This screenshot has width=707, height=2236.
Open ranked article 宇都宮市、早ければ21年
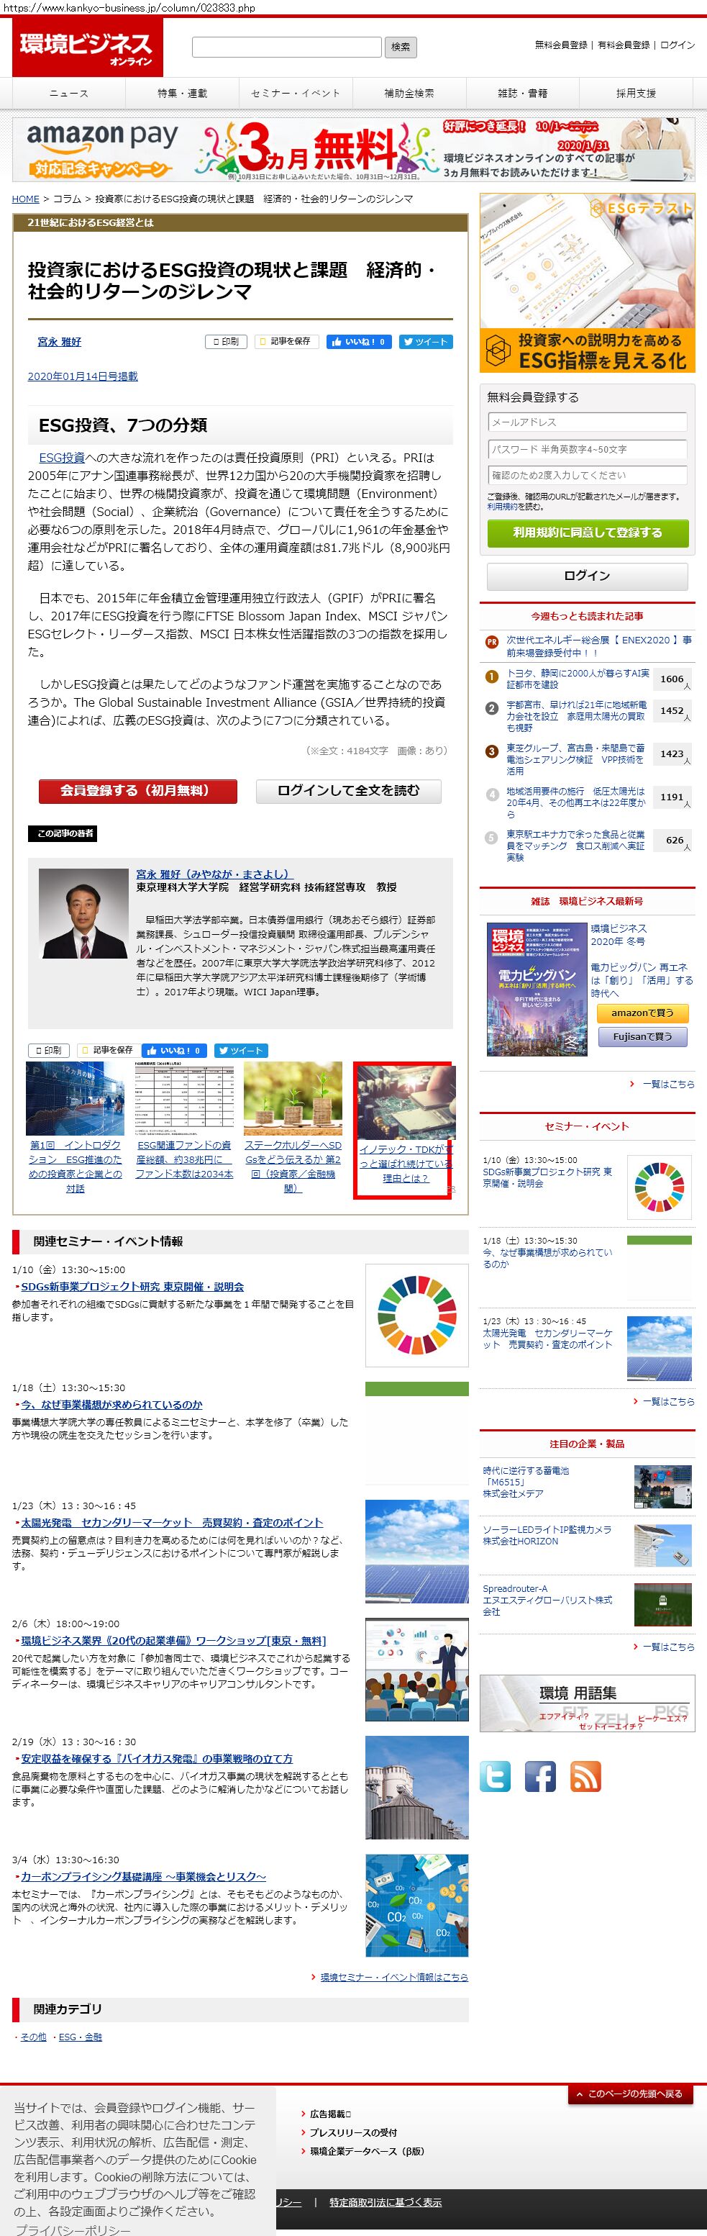click(577, 716)
